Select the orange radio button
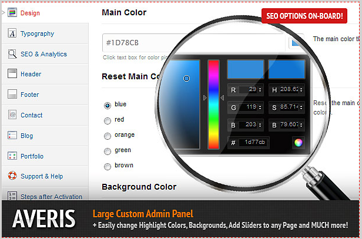362x239 pixels. 108,136
